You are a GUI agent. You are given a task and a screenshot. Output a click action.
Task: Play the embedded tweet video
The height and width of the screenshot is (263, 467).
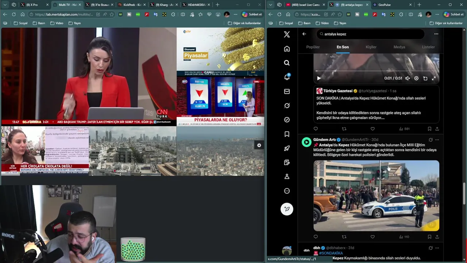(x=319, y=78)
